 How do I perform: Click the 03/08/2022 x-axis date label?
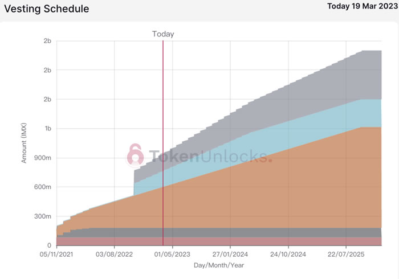[x=115, y=254]
